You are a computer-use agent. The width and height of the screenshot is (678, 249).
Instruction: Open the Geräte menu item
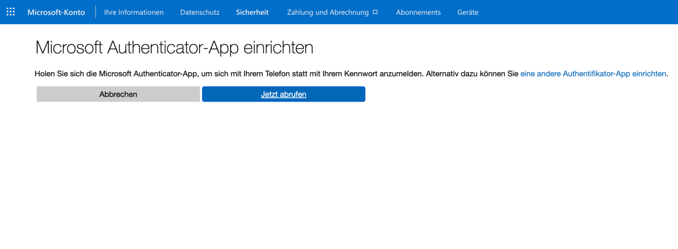[468, 12]
